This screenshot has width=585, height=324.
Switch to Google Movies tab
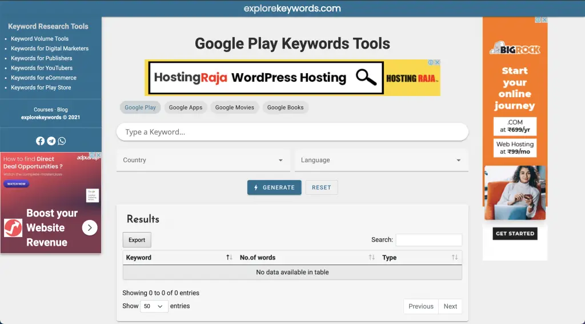click(234, 107)
